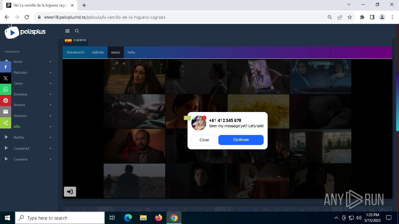Viewport: 399px width, 224px height.
Task: Open Chrome three-dot menu
Action: [392, 17]
